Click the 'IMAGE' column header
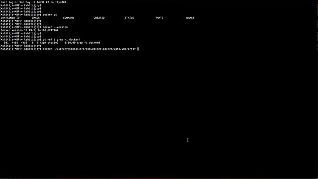The height and width of the screenshot is (179, 318). [36, 18]
